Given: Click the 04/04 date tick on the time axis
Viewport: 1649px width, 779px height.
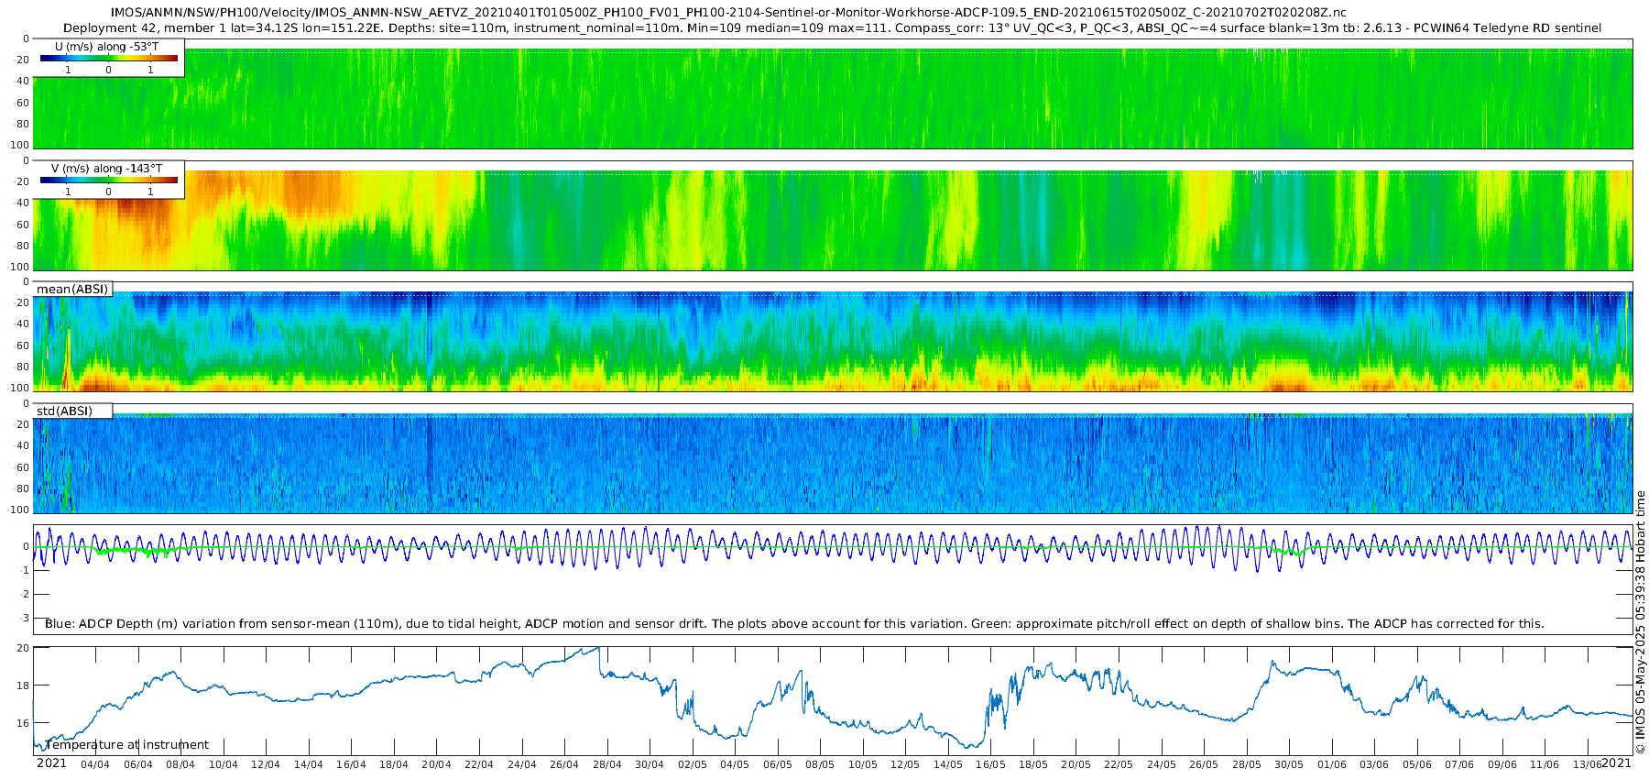Looking at the screenshot, I should 95,764.
